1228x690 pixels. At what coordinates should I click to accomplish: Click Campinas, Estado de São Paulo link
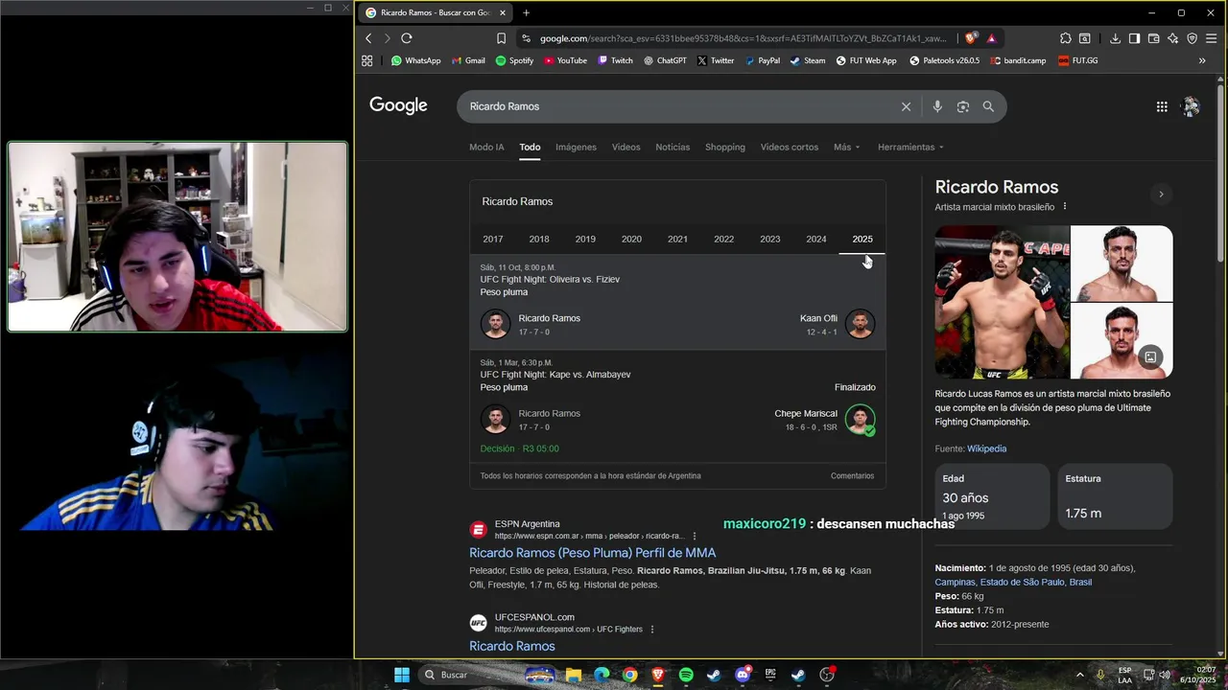click(1013, 582)
